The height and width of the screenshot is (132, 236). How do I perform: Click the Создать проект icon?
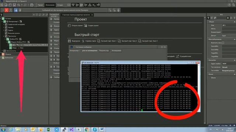[x=86, y=26]
